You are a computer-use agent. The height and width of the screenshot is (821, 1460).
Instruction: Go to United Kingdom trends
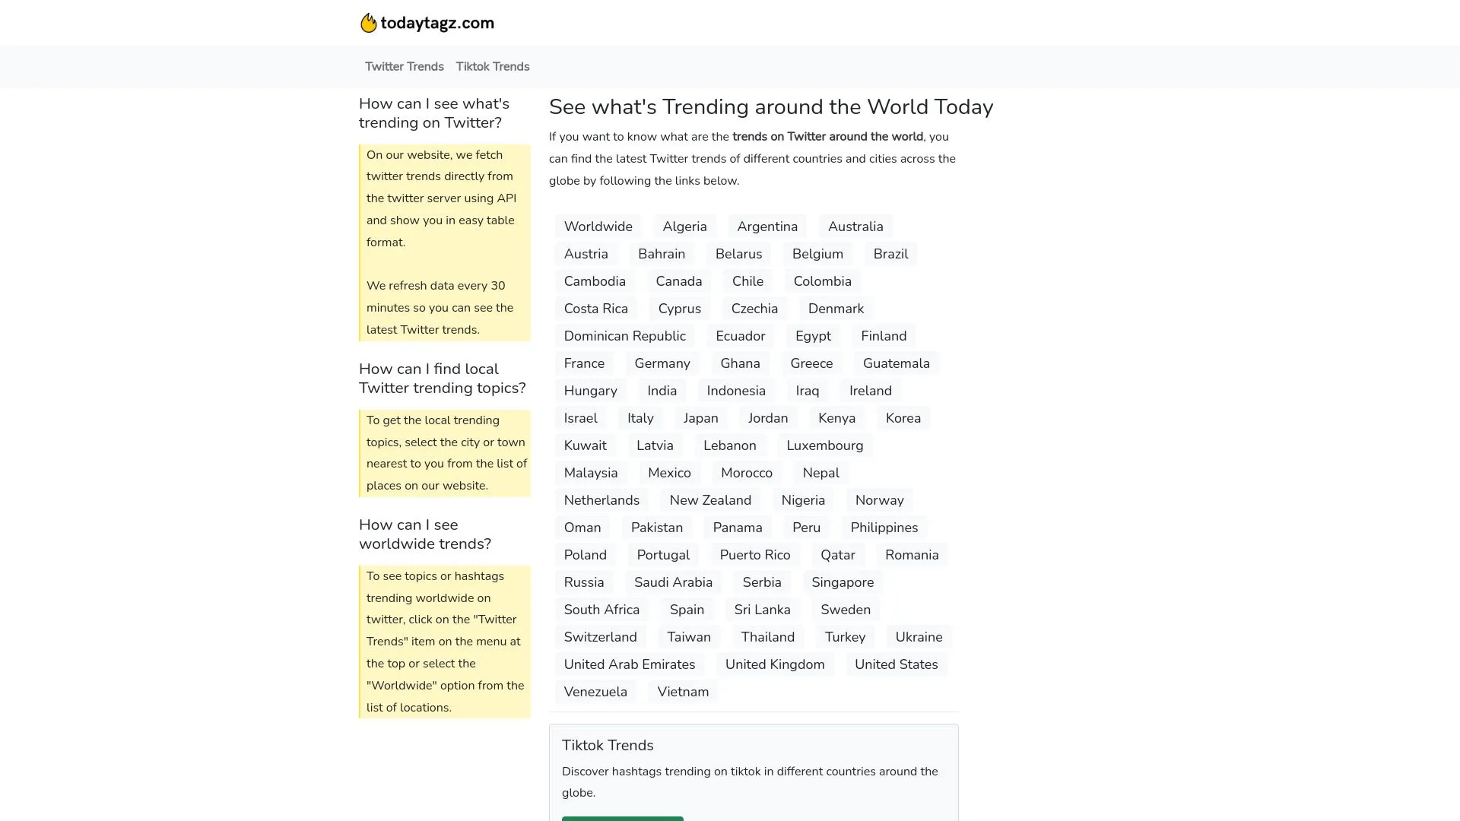point(774,664)
